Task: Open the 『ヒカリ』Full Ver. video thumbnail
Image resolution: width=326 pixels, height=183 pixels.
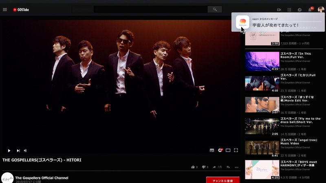Action: click(262, 83)
